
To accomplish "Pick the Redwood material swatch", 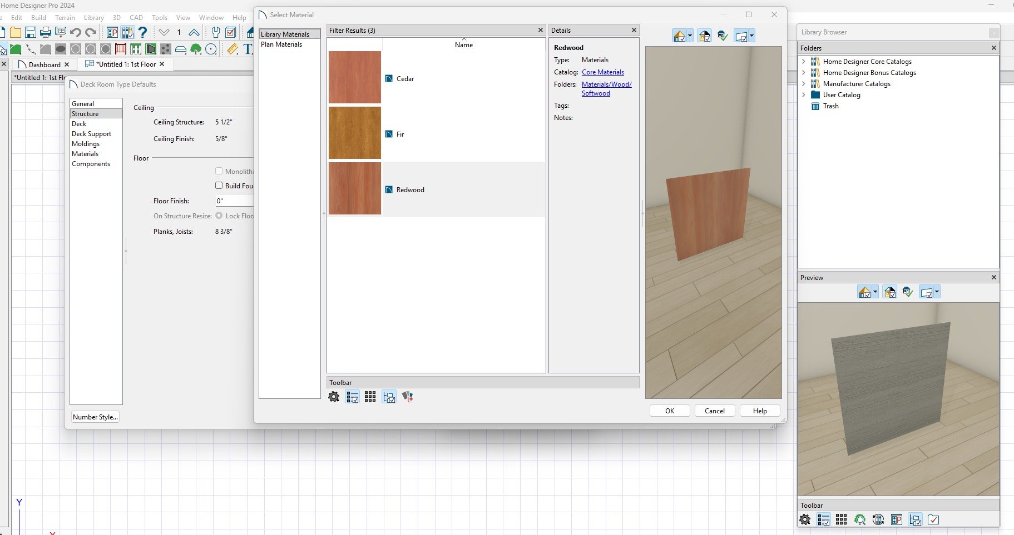I will click(x=355, y=188).
